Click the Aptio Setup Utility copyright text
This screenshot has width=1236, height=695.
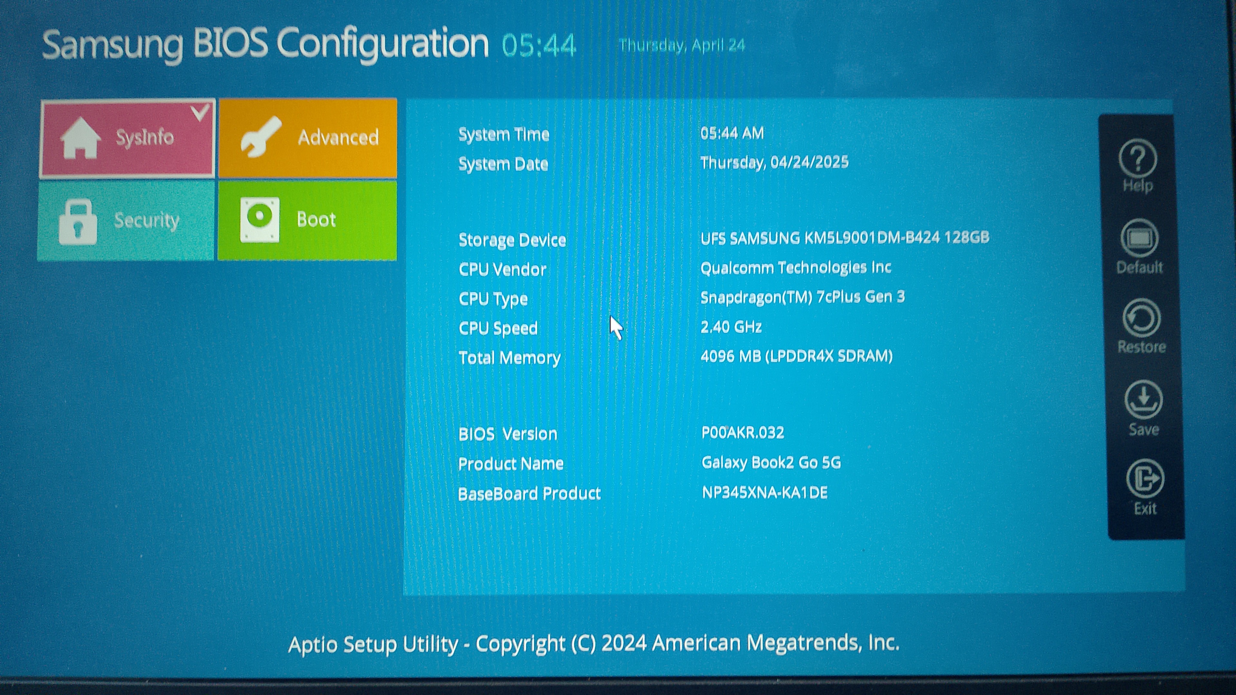click(594, 644)
